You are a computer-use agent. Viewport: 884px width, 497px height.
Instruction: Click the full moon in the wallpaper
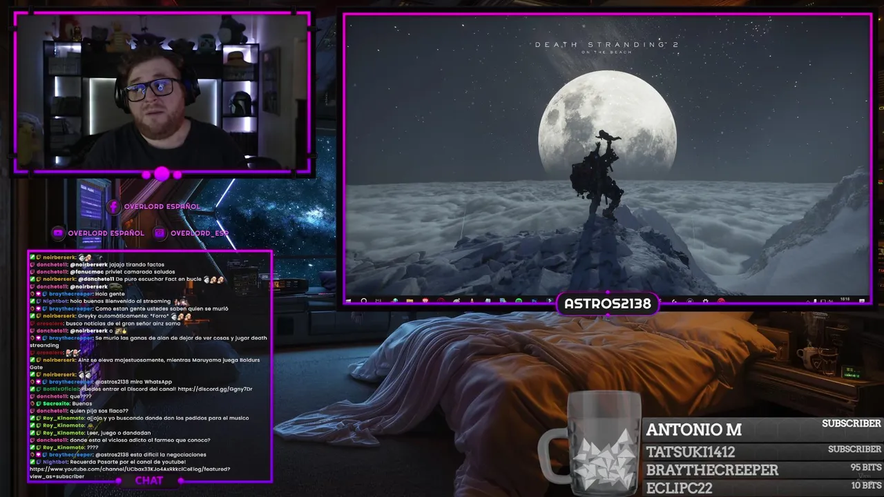pyautogui.click(x=608, y=126)
